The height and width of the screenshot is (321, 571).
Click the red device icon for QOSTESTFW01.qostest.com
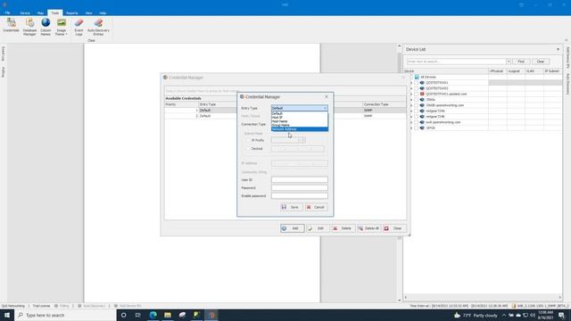[x=422, y=94]
